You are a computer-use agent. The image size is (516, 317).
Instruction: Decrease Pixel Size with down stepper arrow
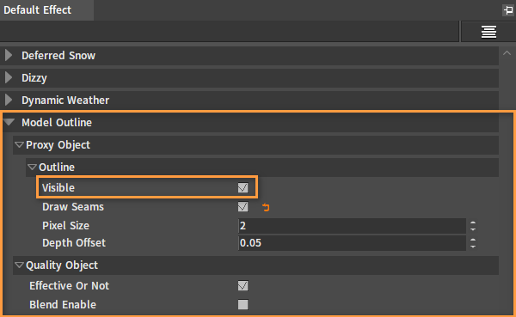pos(473,229)
